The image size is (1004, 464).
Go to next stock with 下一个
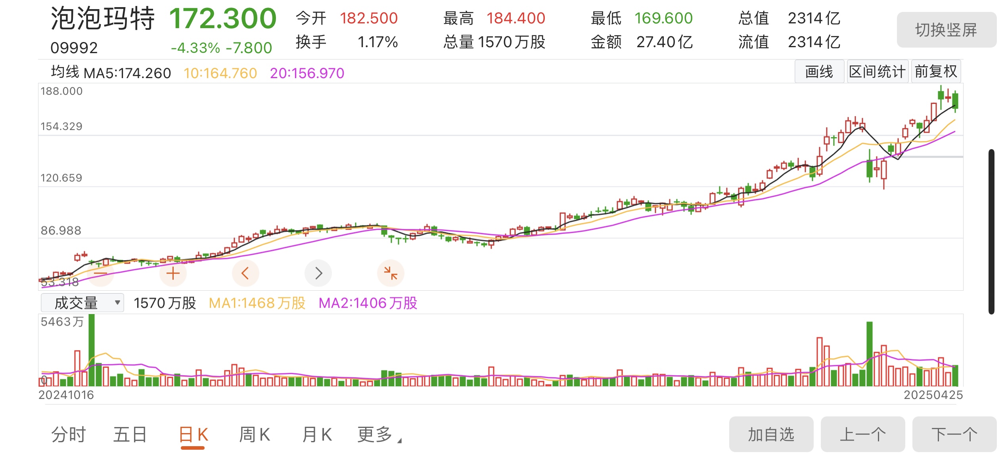(x=954, y=434)
